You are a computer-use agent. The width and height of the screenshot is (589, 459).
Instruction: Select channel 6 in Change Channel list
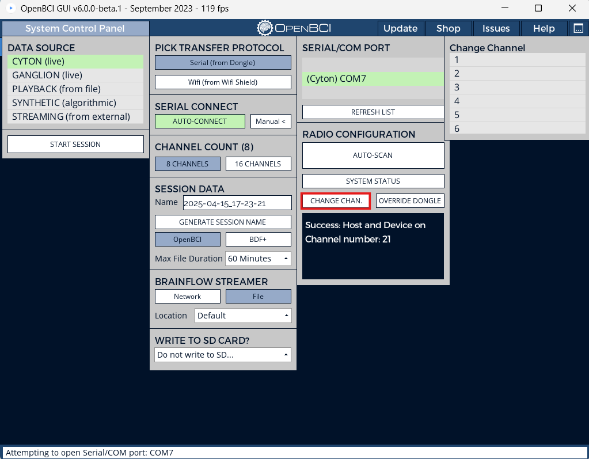[x=517, y=128]
